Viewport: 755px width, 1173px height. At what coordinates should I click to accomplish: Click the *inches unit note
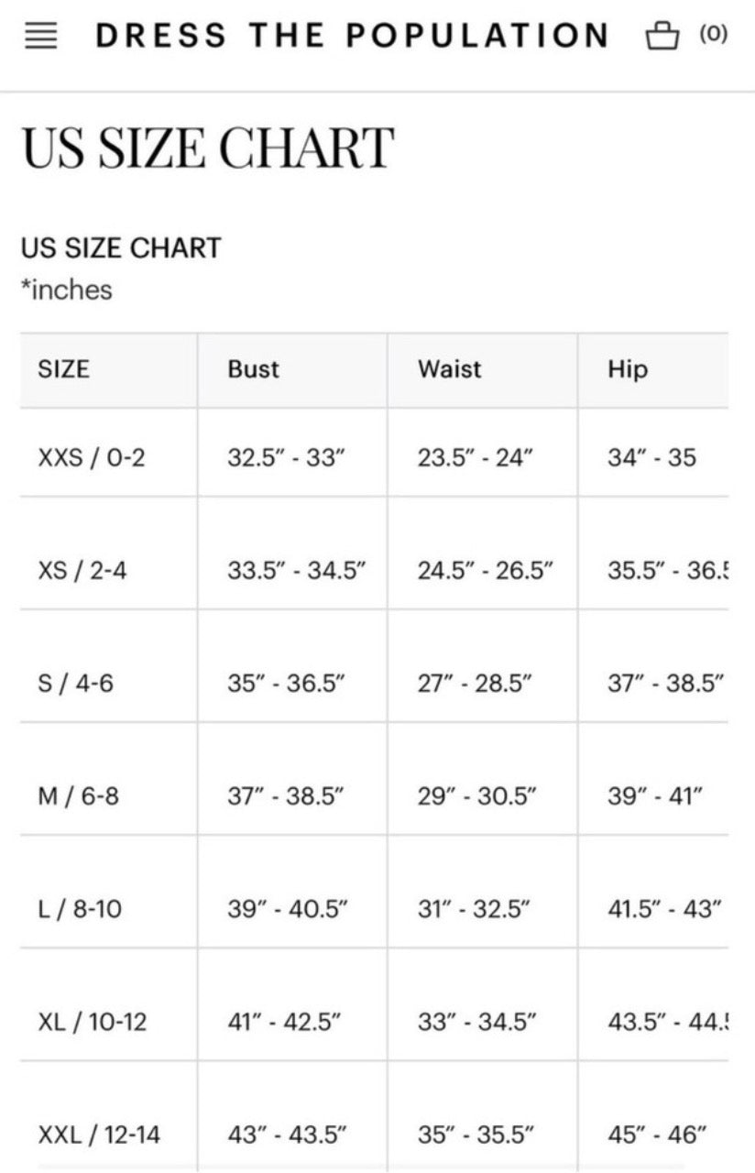click(66, 290)
